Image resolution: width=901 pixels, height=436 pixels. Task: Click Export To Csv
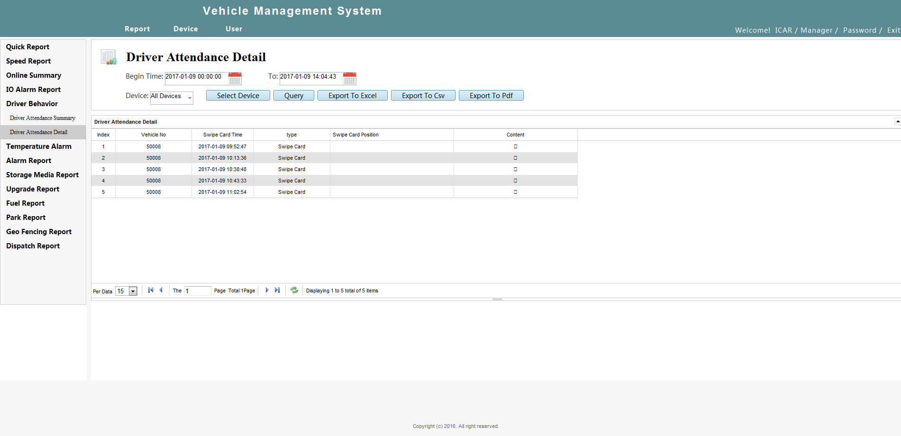tap(423, 95)
